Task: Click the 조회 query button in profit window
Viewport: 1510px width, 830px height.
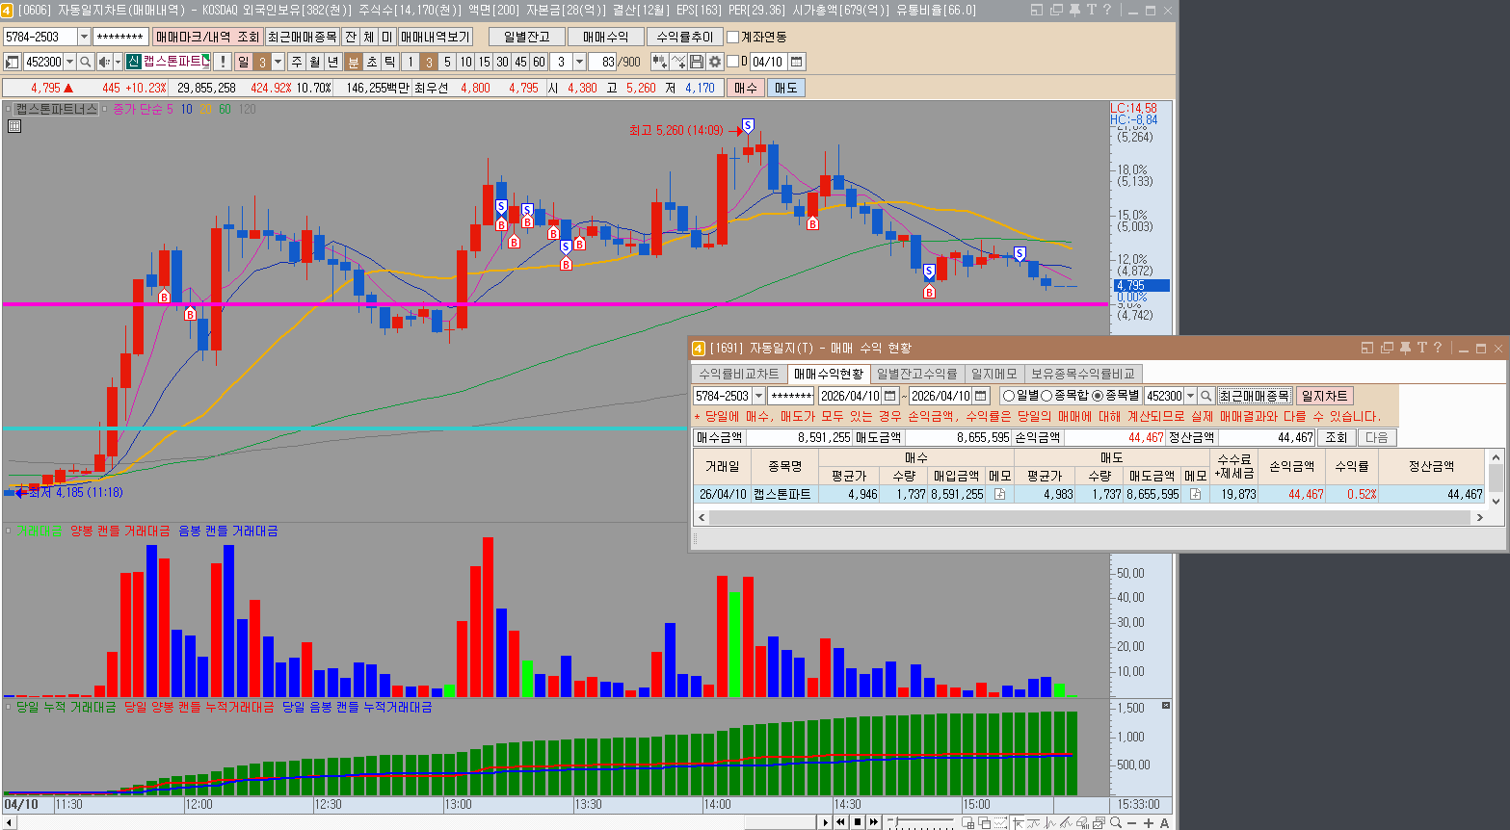Action: [1337, 437]
